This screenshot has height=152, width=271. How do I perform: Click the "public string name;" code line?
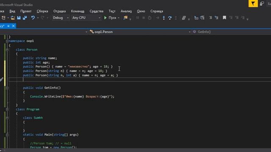[x=40, y=58]
